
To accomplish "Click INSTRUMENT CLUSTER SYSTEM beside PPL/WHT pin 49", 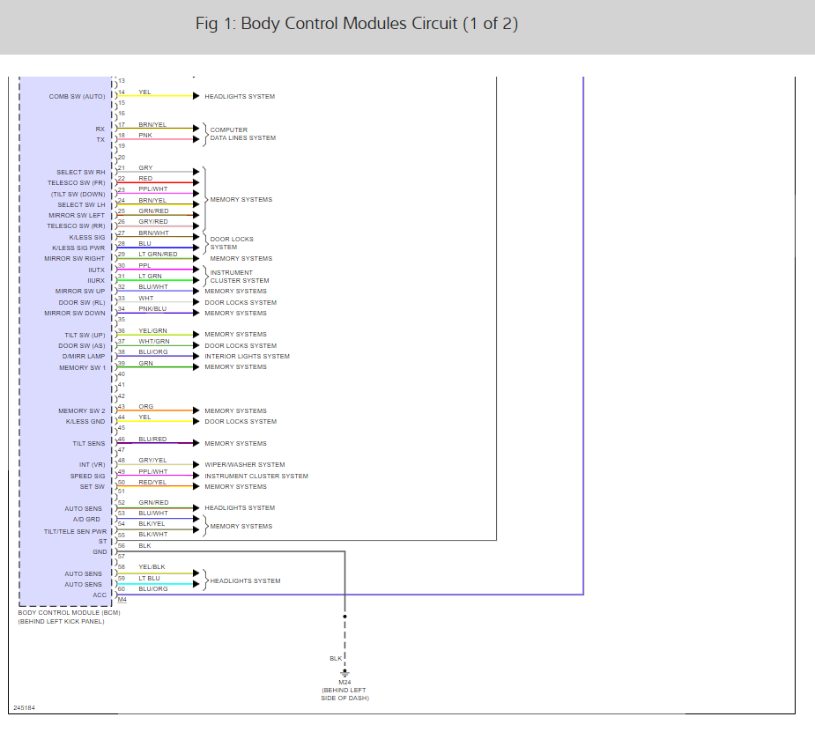I will (256, 477).
